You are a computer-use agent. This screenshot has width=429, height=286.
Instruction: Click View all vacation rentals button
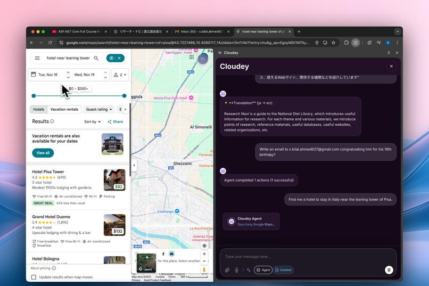point(43,153)
